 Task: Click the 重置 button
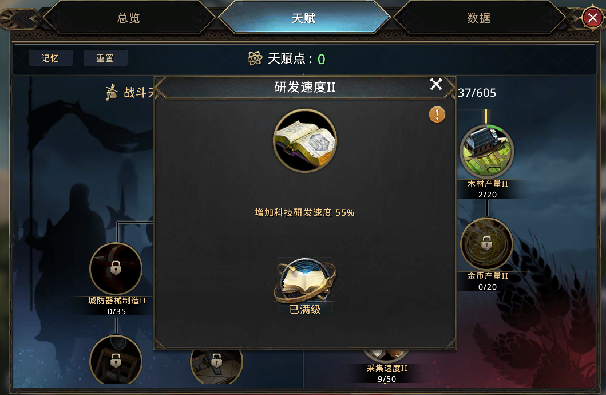click(105, 58)
